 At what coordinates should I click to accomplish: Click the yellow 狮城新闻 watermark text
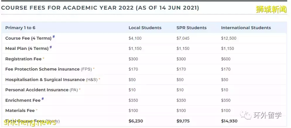coord(271,9)
